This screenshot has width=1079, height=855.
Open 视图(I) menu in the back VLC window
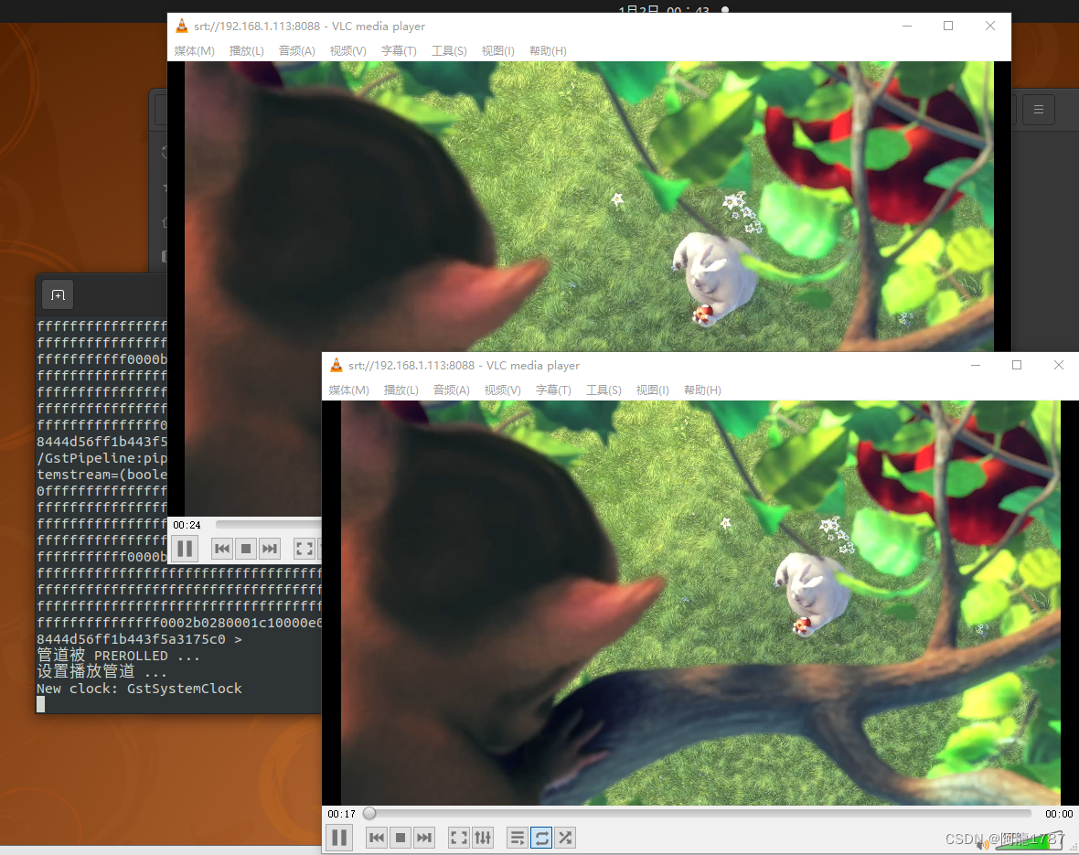[x=497, y=51]
